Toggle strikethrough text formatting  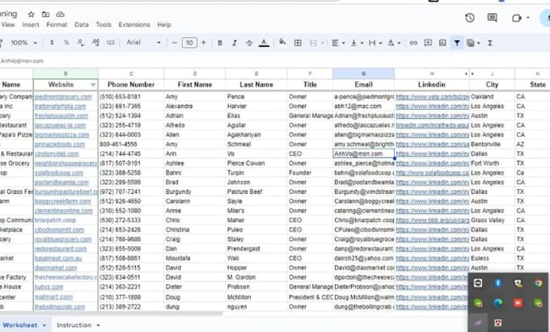point(249,42)
